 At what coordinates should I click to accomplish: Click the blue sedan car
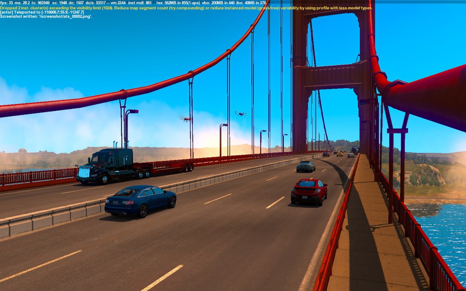pos(140,201)
